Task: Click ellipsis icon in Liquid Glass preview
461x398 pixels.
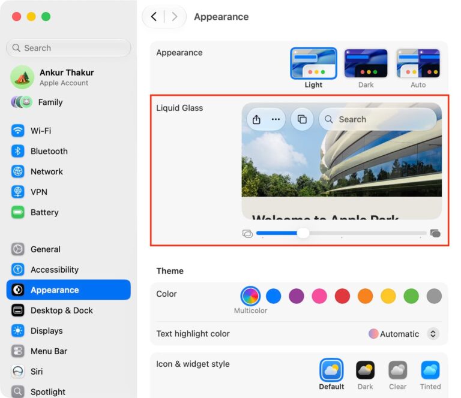Action: 276,119
